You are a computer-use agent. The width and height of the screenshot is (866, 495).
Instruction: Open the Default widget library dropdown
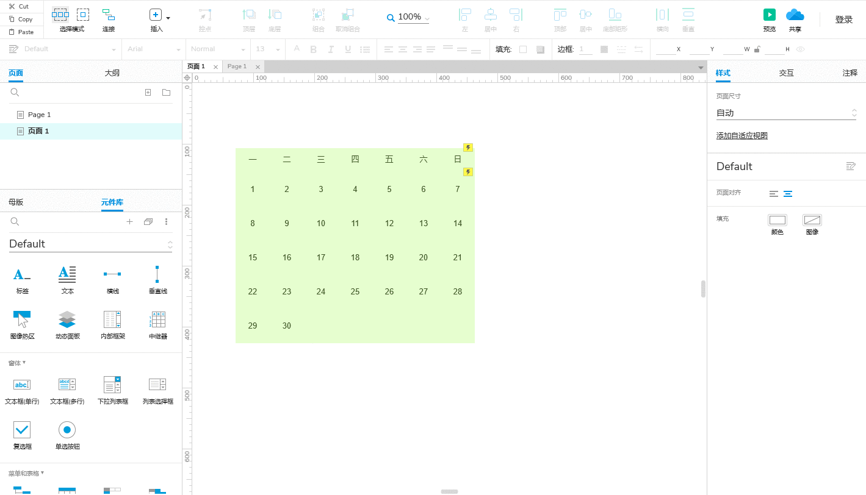coord(91,244)
